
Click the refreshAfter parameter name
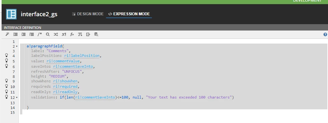(45, 72)
